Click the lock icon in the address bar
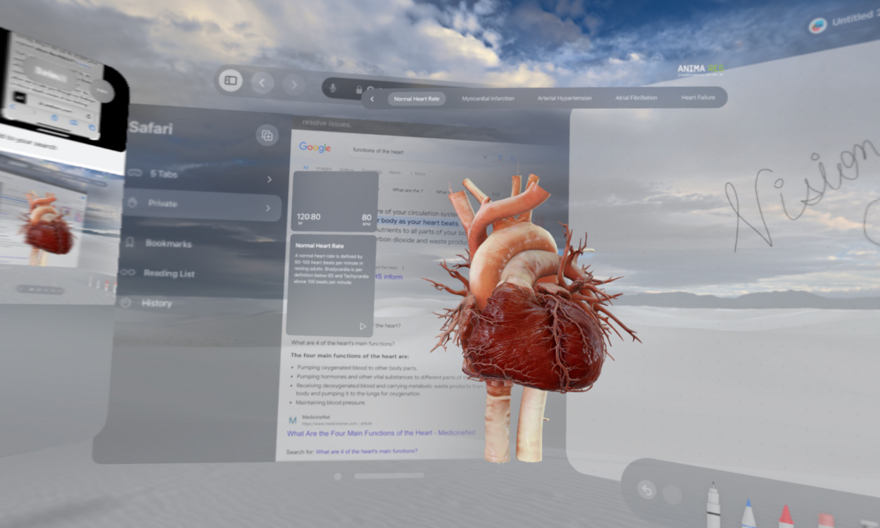Screen dimensions: 880x528 [x=359, y=89]
